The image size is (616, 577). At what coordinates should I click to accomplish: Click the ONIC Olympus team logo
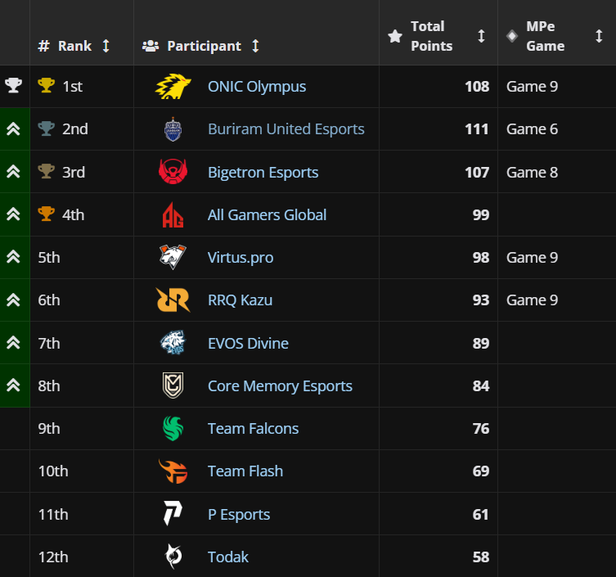pos(173,87)
